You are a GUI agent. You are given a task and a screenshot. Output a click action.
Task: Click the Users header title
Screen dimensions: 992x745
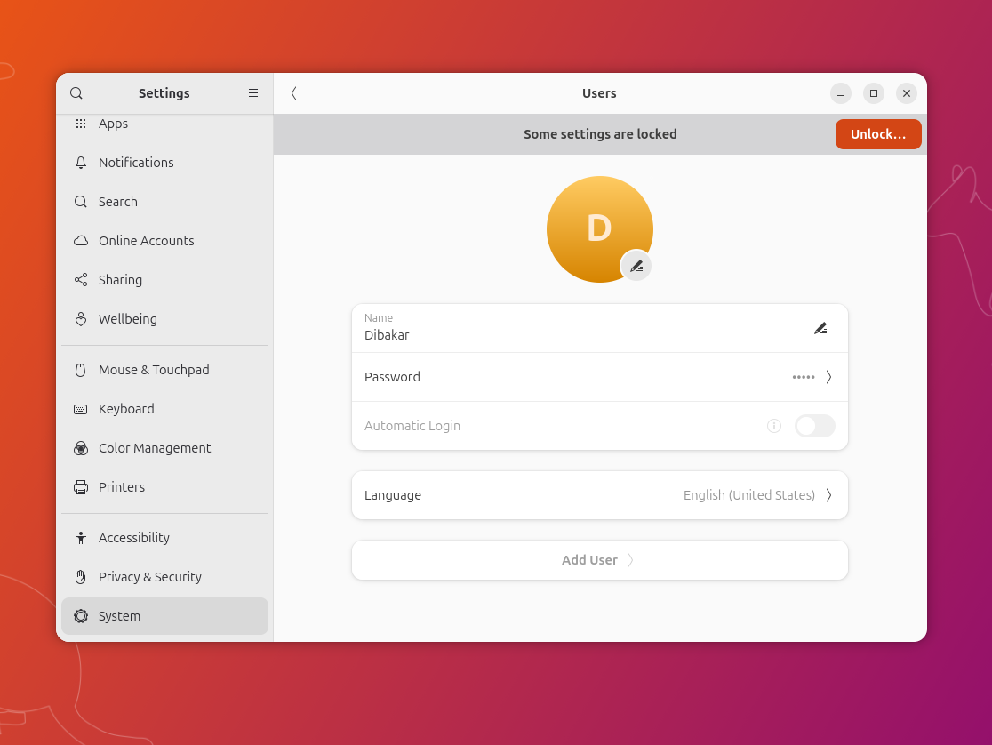click(599, 93)
